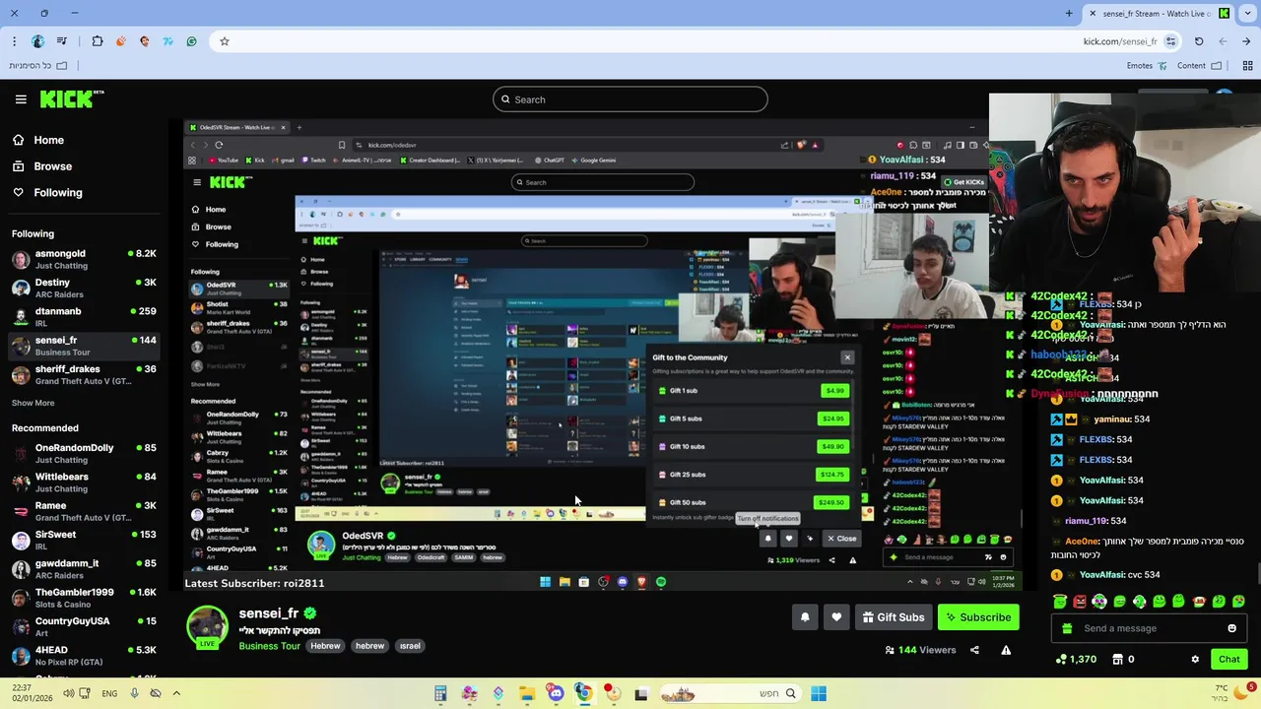
Task: Focus the Kick search field
Action: (x=630, y=99)
